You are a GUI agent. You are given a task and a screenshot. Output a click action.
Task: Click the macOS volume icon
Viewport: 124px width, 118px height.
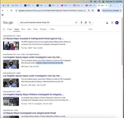coord(95,2)
